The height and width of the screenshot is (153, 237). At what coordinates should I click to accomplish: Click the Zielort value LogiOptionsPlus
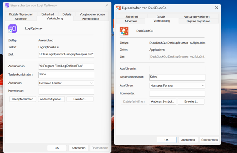48,47
